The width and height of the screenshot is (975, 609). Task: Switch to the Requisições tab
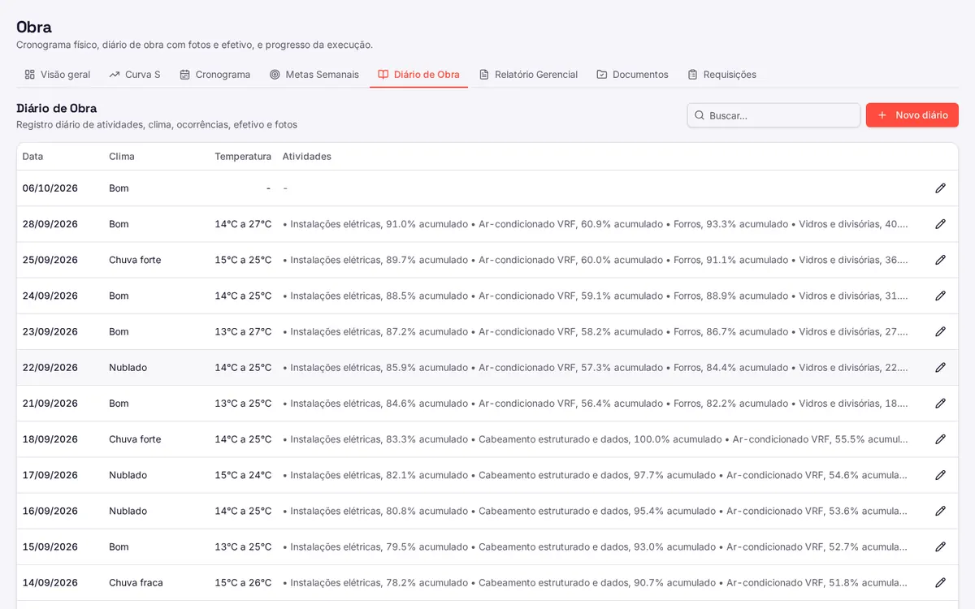tap(721, 74)
